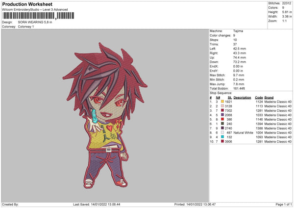Select the cyan swatch for code 1093
The image size is (294, 208).
[222, 137]
